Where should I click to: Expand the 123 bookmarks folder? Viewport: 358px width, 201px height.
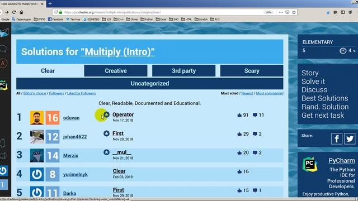107,20
